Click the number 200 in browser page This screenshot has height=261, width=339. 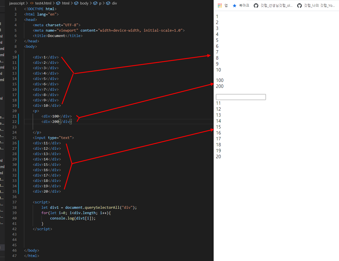(x=220, y=86)
